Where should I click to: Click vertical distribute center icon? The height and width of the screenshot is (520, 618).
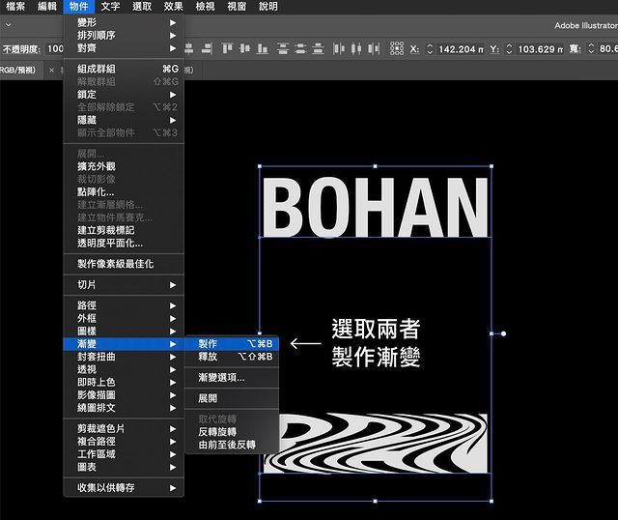(300, 48)
